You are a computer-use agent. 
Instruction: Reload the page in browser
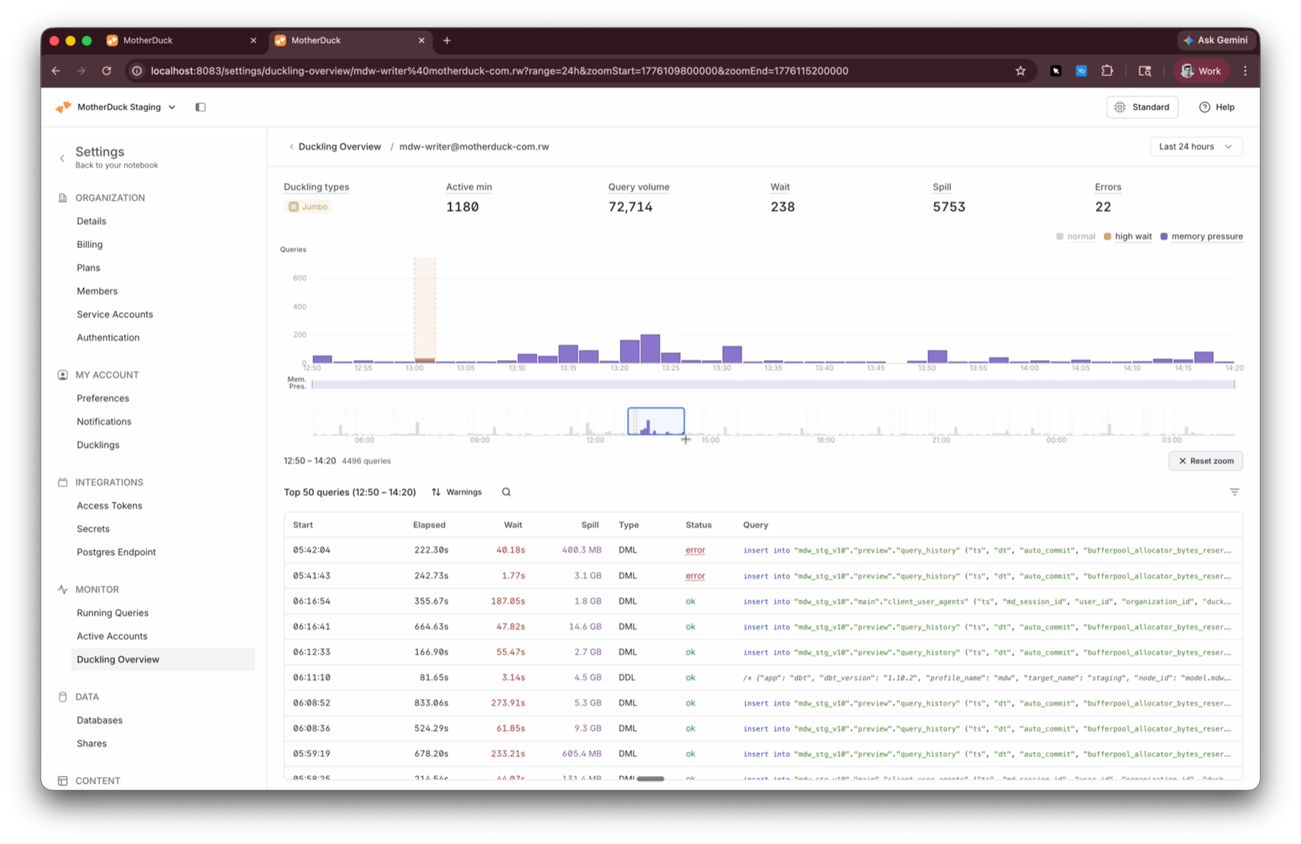pyautogui.click(x=106, y=71)
